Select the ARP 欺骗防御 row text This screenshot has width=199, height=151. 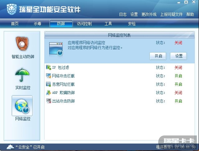[x=63, y=93]
